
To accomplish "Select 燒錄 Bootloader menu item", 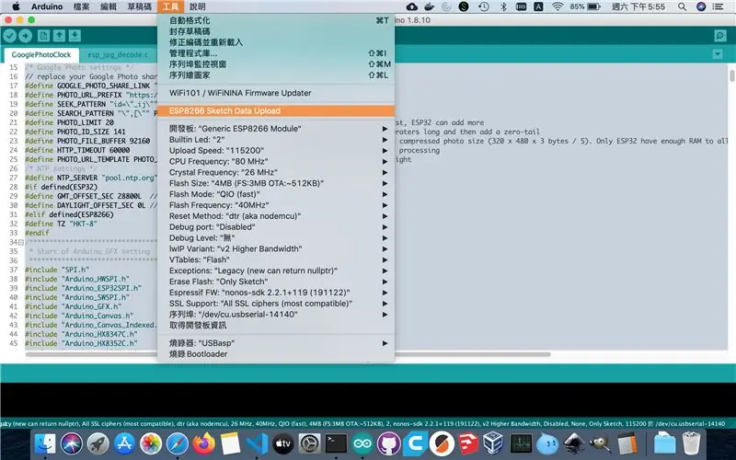I will 276,354.
